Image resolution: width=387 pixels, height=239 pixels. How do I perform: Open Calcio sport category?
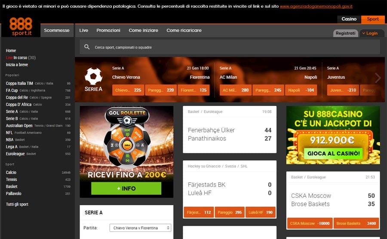click(38, 172)
